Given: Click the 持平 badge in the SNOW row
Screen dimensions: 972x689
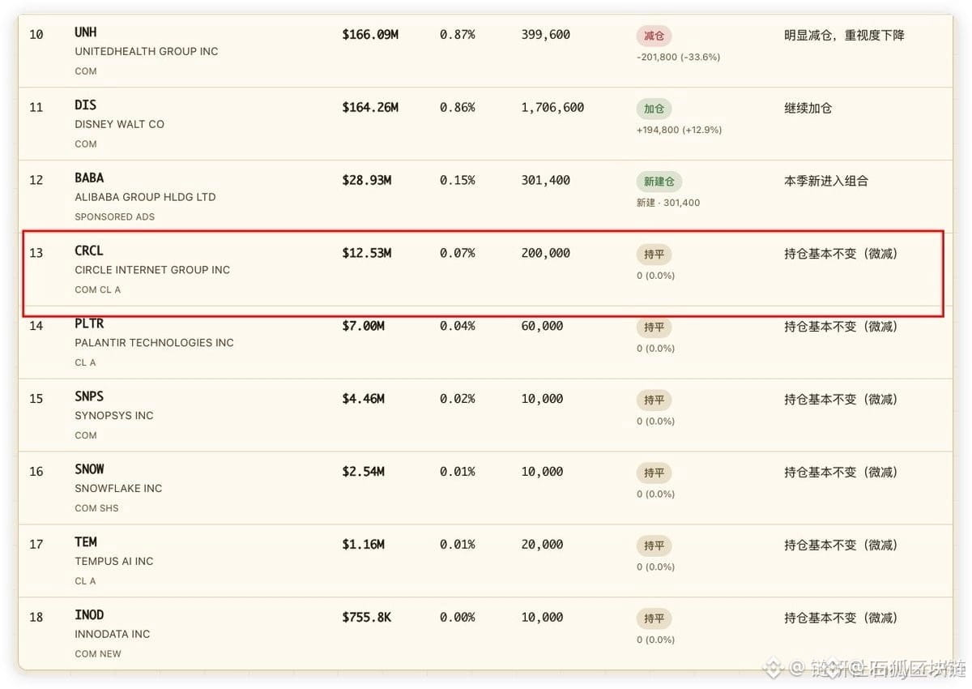Looking at the screenshot, I should coord(654,473).
